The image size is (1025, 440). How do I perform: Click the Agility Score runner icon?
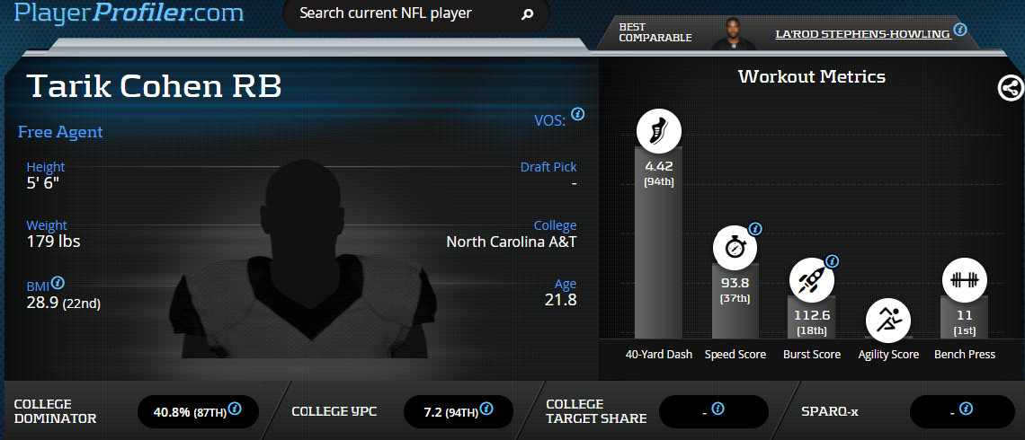pyautogui.click(x=887, y=320)
